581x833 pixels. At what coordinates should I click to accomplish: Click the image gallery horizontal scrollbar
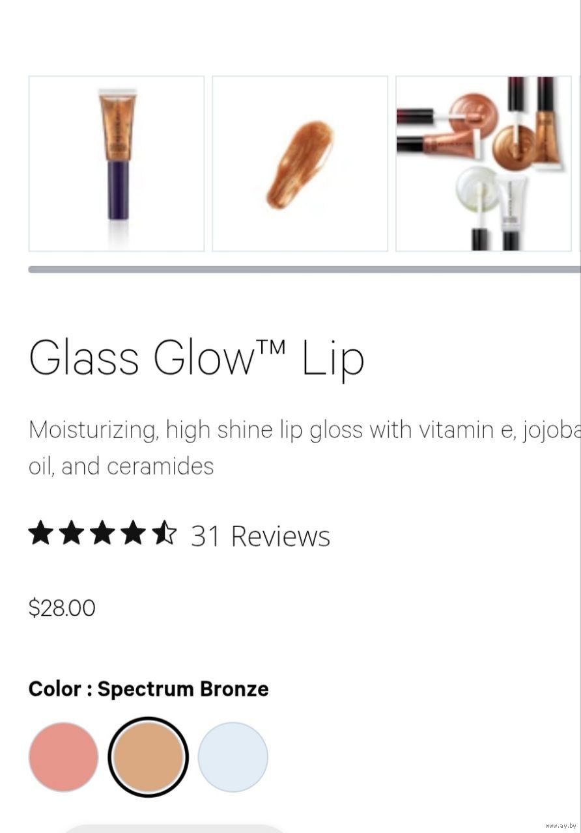[304, 269]
